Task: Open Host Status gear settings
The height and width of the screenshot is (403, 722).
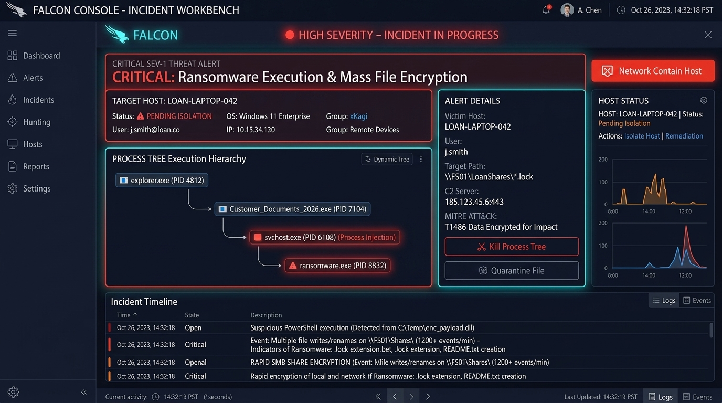Action: (704, 100)
